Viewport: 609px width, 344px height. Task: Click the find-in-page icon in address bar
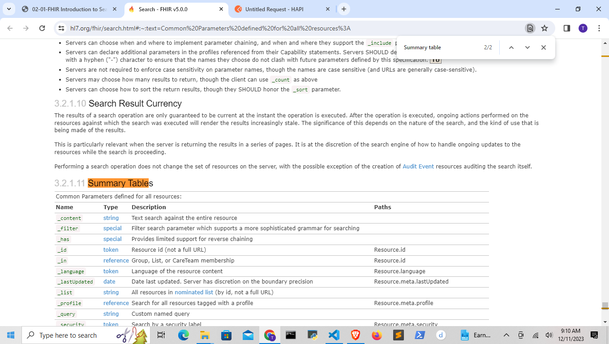(530, 28)
